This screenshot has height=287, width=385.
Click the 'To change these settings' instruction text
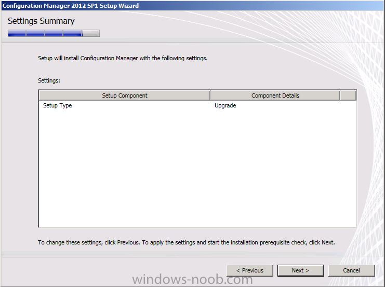point(186,242)
